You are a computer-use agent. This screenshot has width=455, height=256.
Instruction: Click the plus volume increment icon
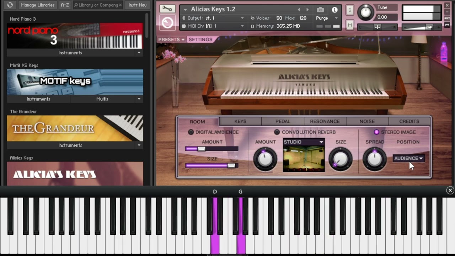click(439, 27)
